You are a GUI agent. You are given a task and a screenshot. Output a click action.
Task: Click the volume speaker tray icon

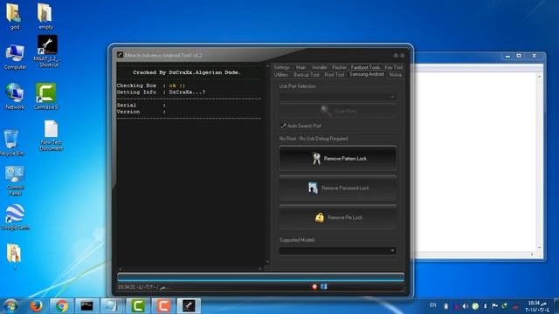click(x=466, y=306)
